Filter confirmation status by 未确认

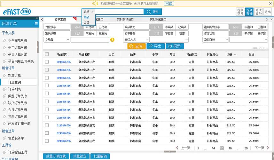coord(169,27)
